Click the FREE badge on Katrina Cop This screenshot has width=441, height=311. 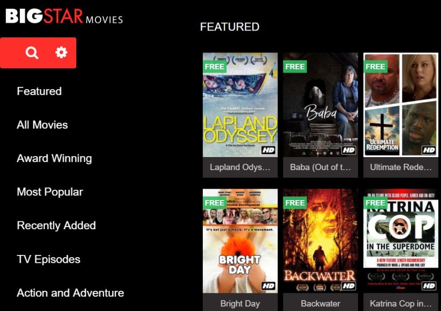[375, 203]
